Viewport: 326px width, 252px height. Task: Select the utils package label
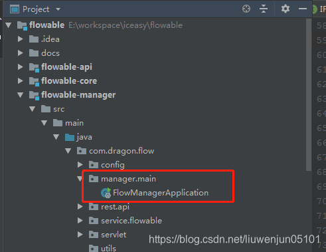[x=108, y=249]
